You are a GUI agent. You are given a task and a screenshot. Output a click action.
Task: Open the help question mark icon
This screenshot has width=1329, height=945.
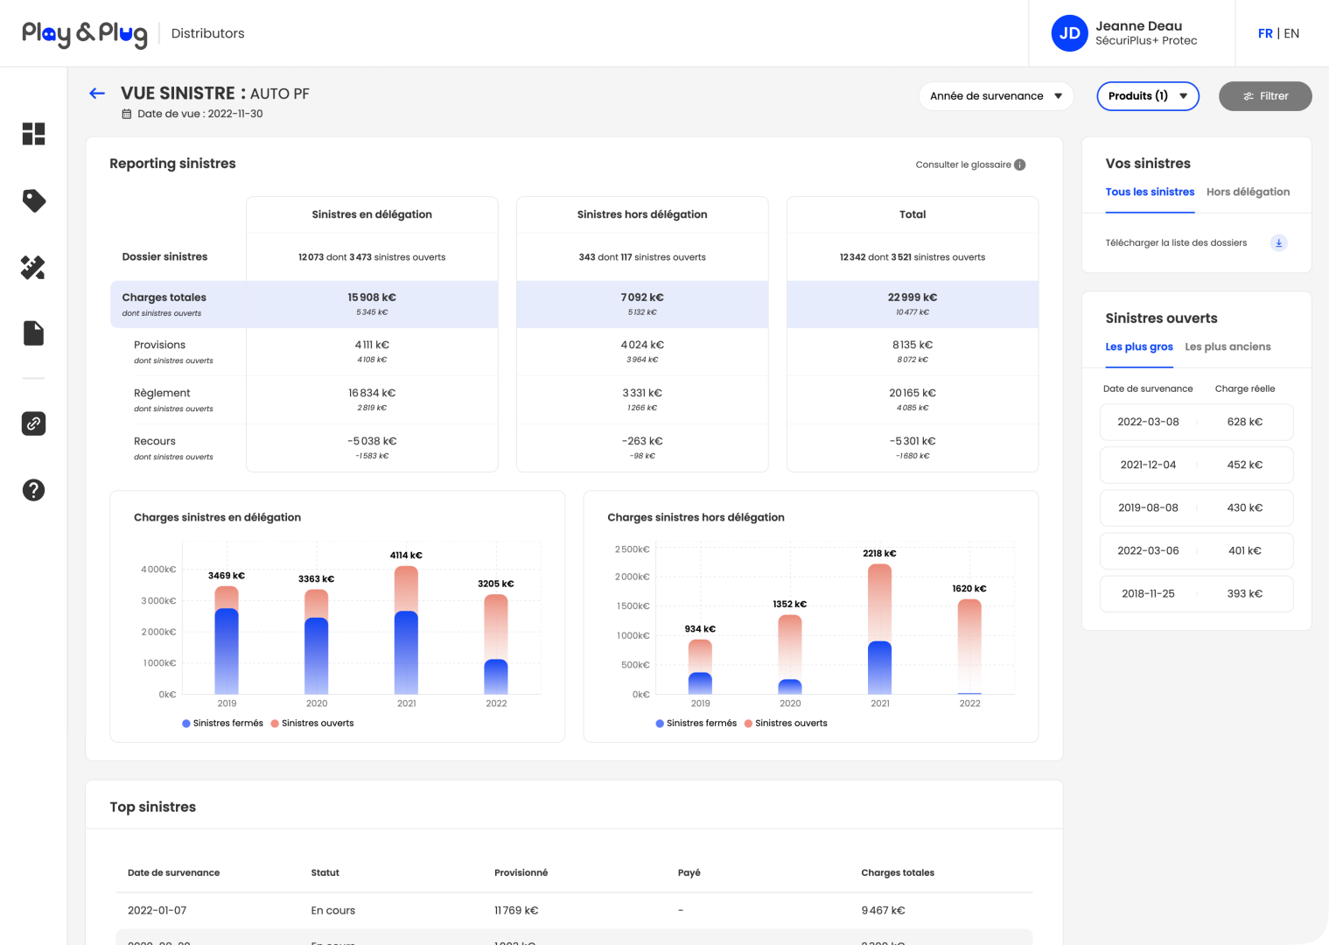(x=33, y=490)
